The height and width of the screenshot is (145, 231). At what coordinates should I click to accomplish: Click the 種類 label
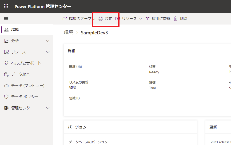click(152, 83)
